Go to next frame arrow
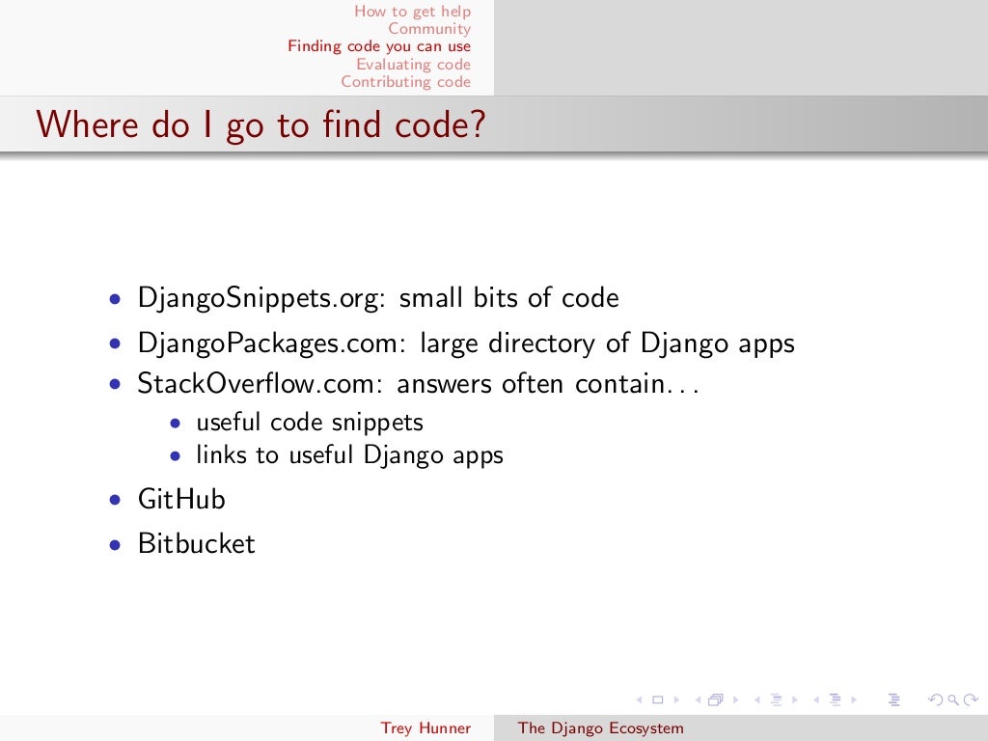The image size is (988, 741). (735, 700)
